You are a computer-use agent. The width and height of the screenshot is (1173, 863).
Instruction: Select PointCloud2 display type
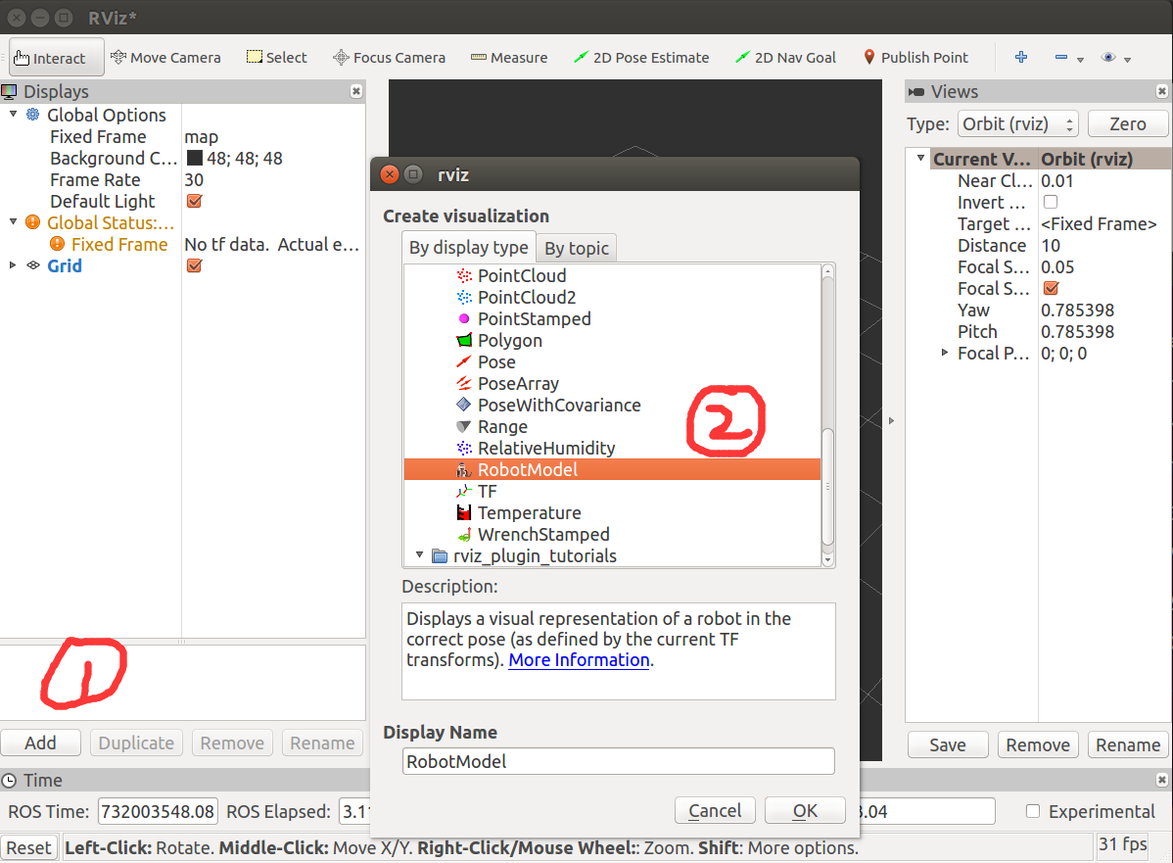coord(527,297)
